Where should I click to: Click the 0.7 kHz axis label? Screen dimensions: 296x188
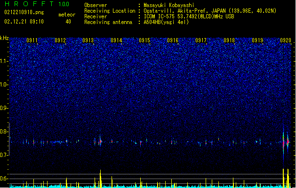(x=4, y=155)
